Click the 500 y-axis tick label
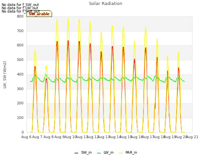Screen dimensions: 212x159 tap(20, 60)
